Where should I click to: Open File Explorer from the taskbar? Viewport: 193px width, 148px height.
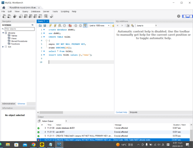click(x=8, y=145)
